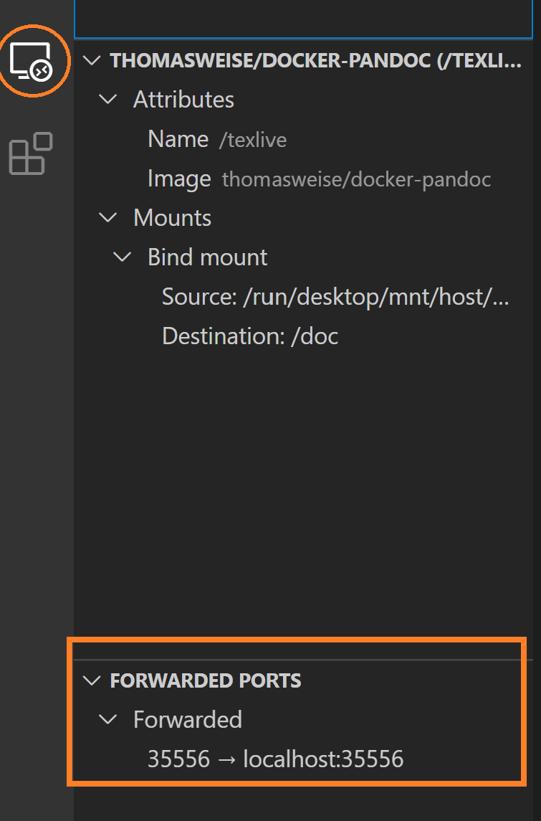This screenshot has width=541, height=821.
Task: Collapse the FORWARDED PORTS section chevron
Action: click(92, 680)
